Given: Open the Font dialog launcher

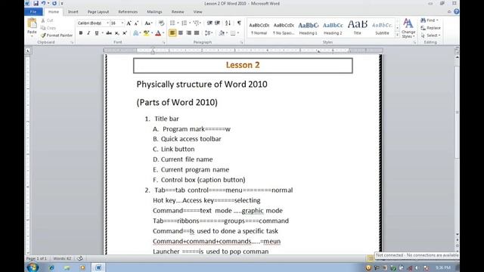Looking at the screenshot, I should pos(164,42).
